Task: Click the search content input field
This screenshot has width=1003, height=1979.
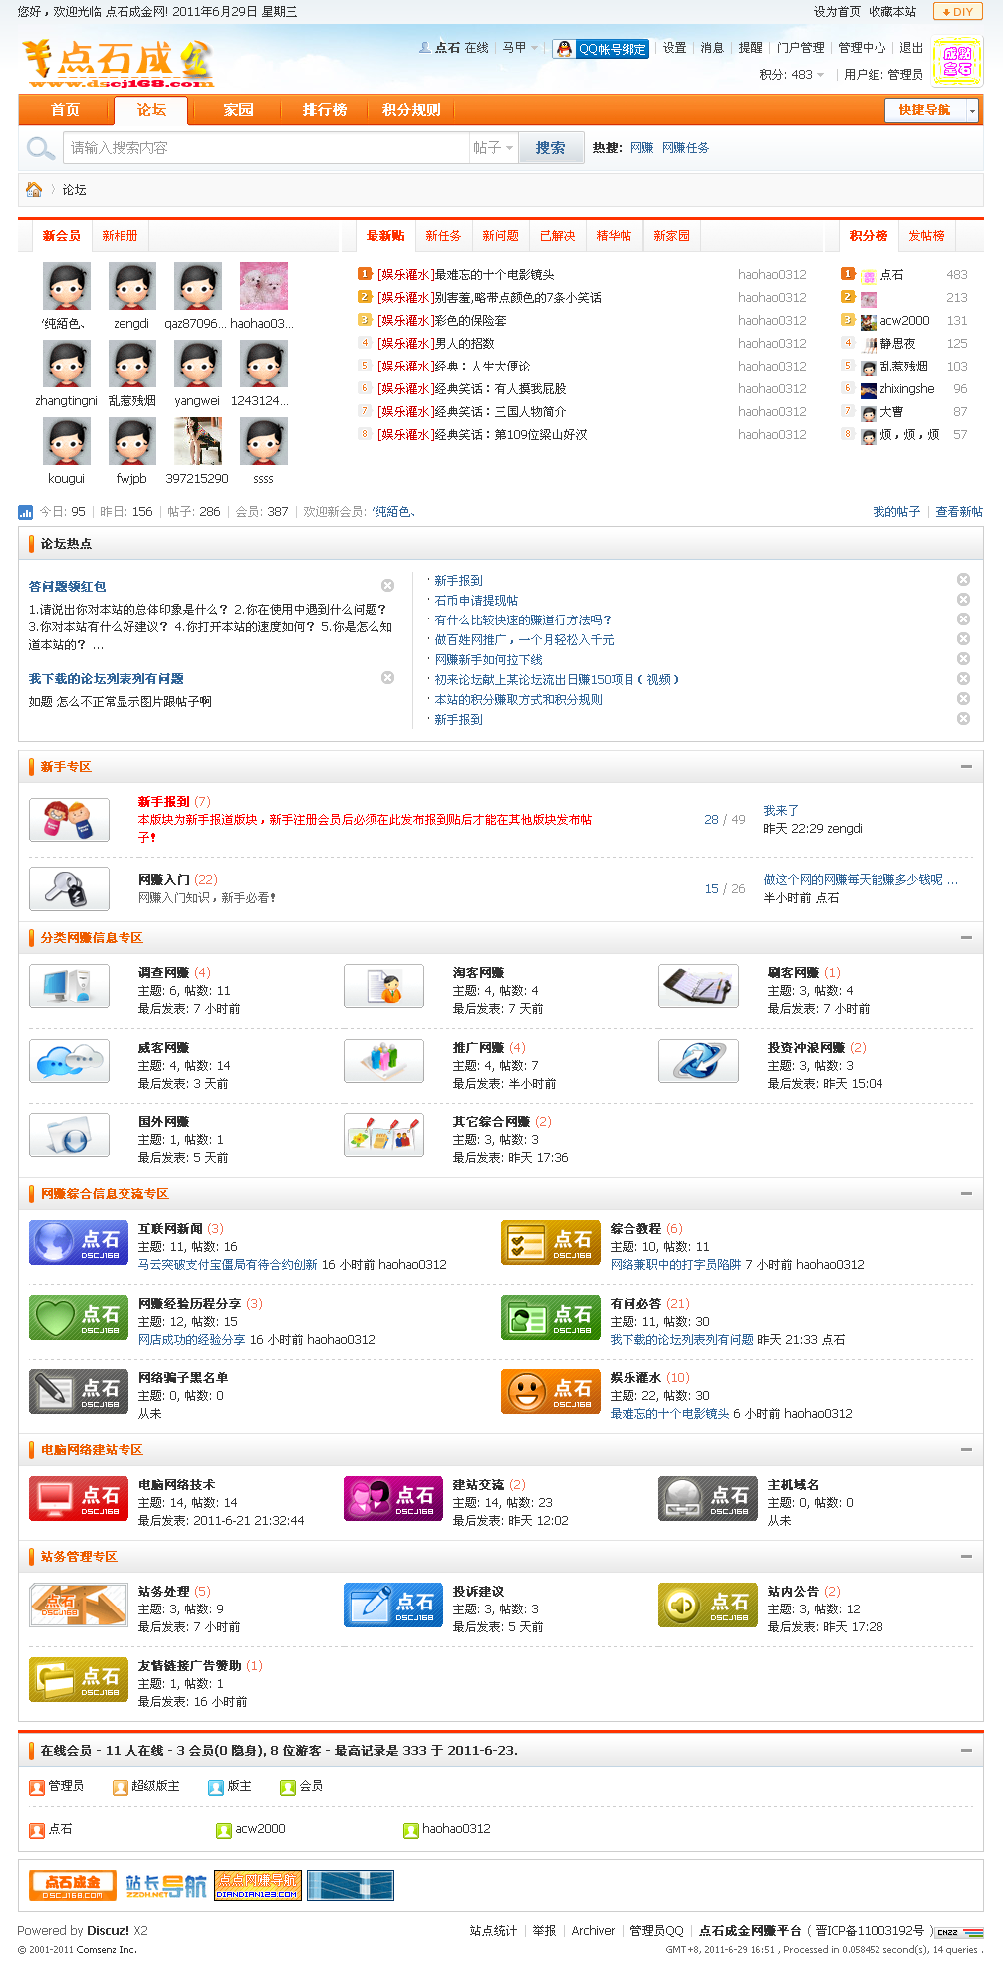Action: 266,148
